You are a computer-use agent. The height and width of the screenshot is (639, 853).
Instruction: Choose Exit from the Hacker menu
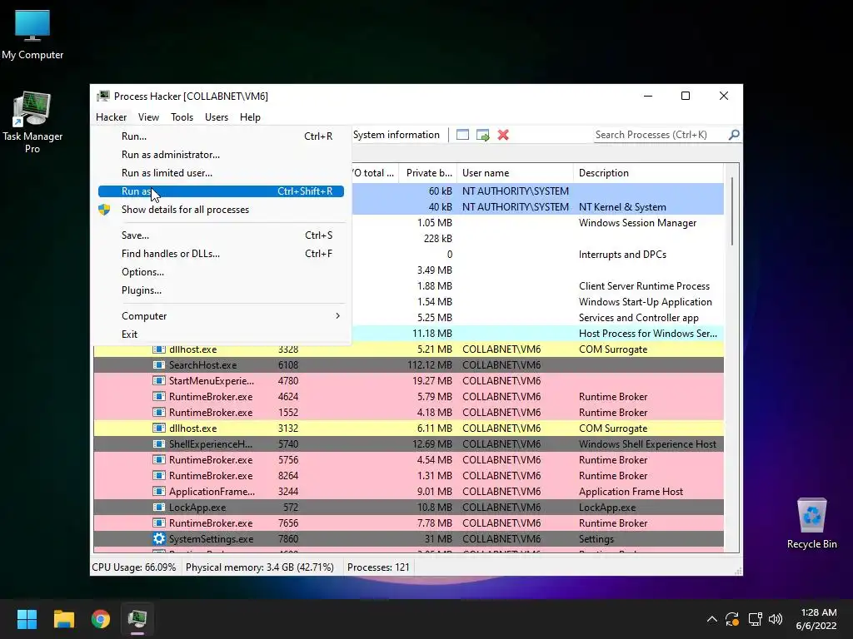coord(221,334)
